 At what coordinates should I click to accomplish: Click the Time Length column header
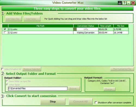(106, 26)
